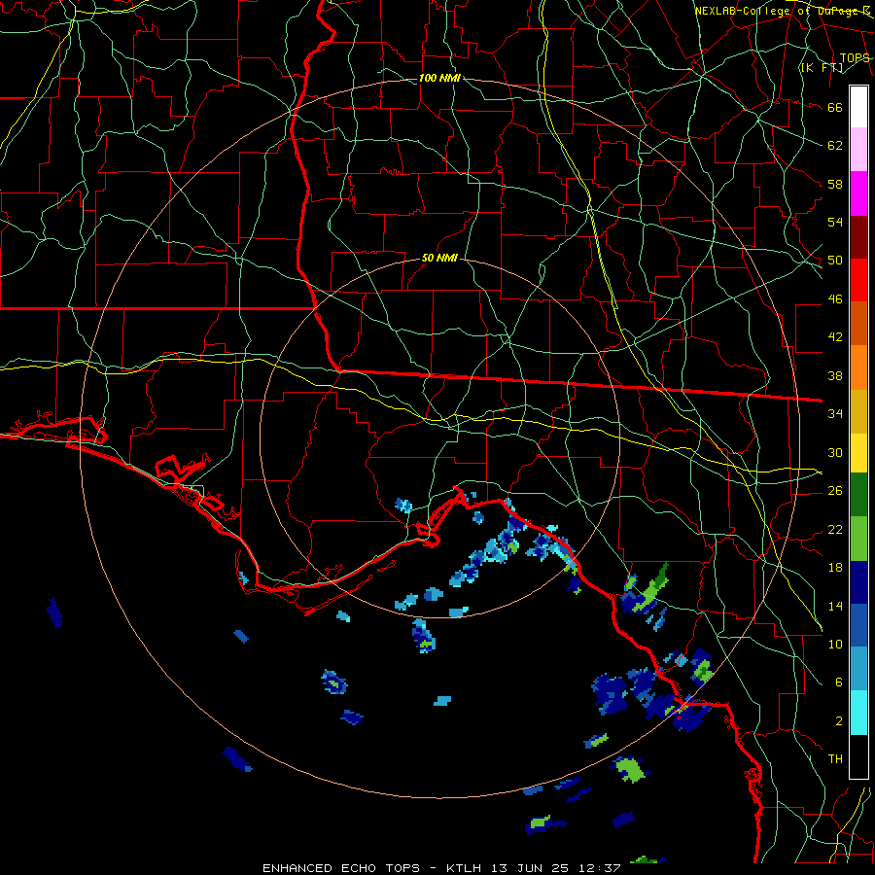
Task: Click the light pink legend swatch
Action: (858, 150)
